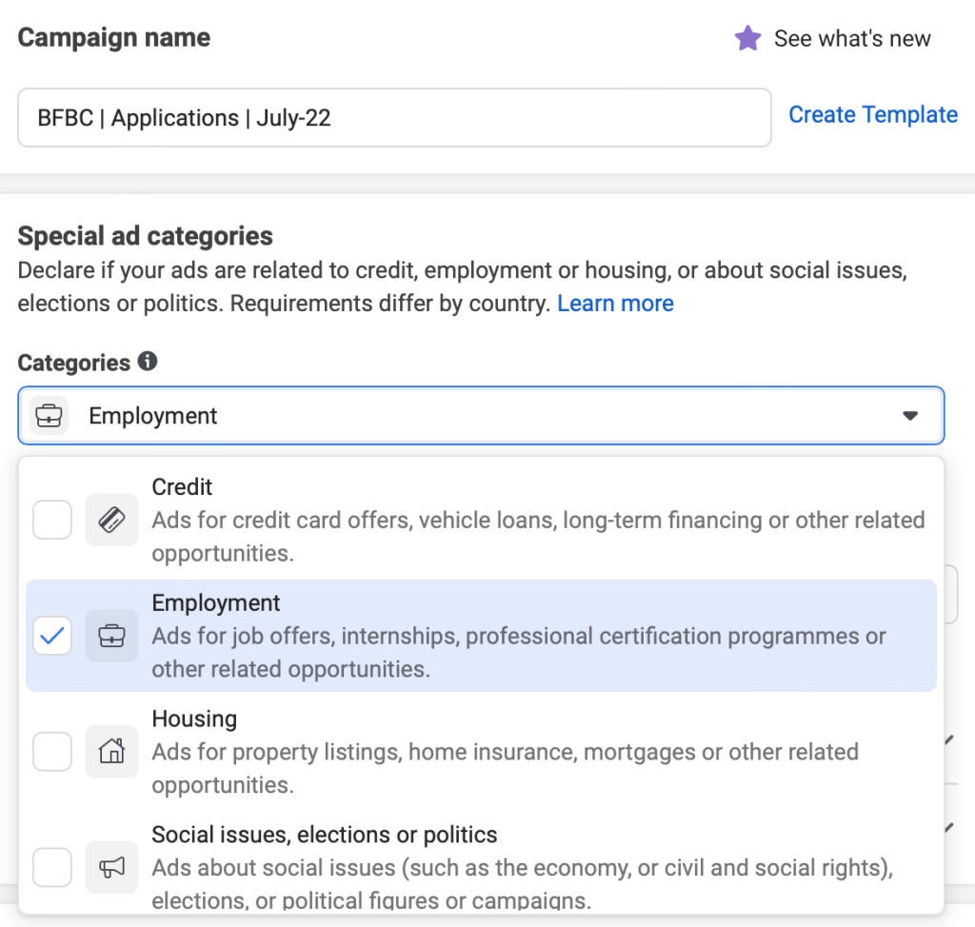Select the Credit option title

[x=182, y=487]
